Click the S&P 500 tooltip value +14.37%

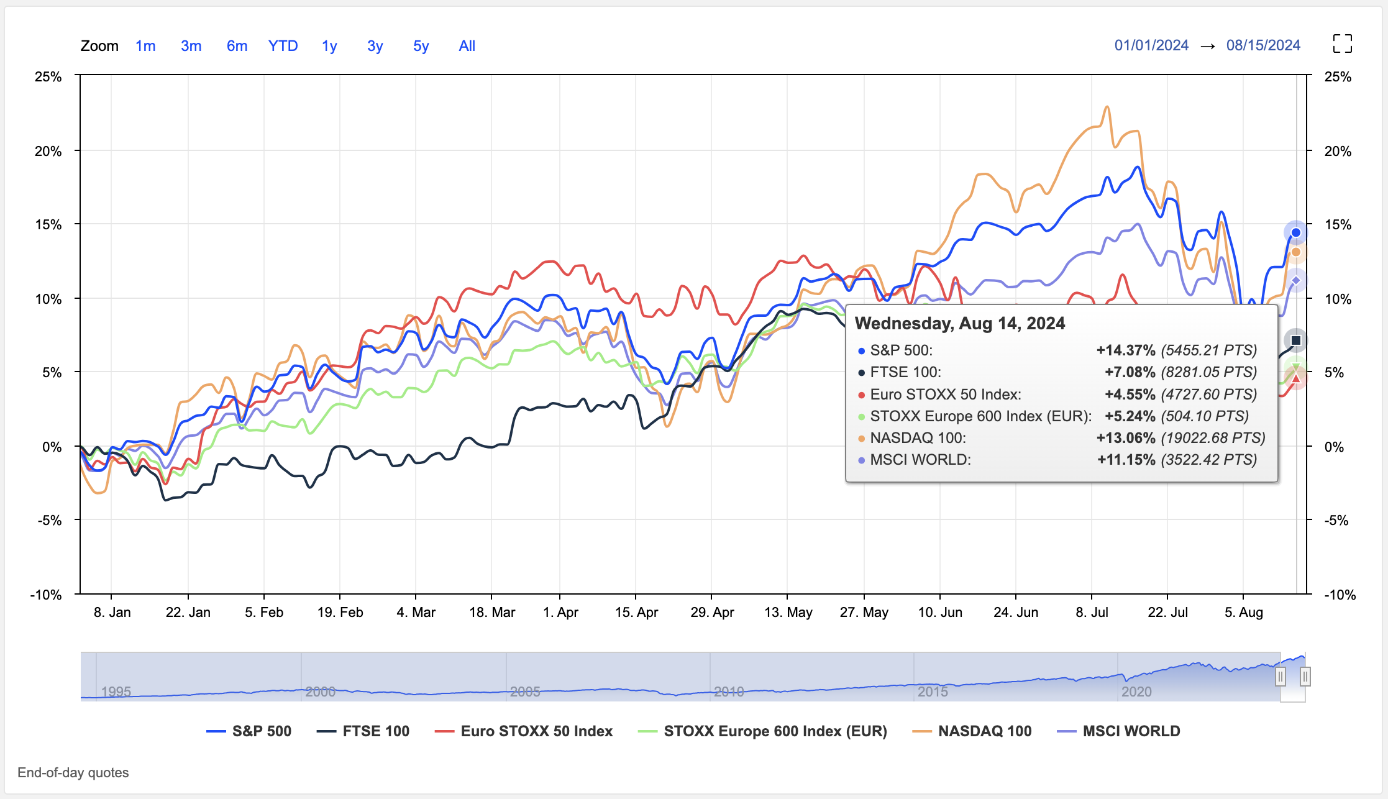coord(1126,350)
